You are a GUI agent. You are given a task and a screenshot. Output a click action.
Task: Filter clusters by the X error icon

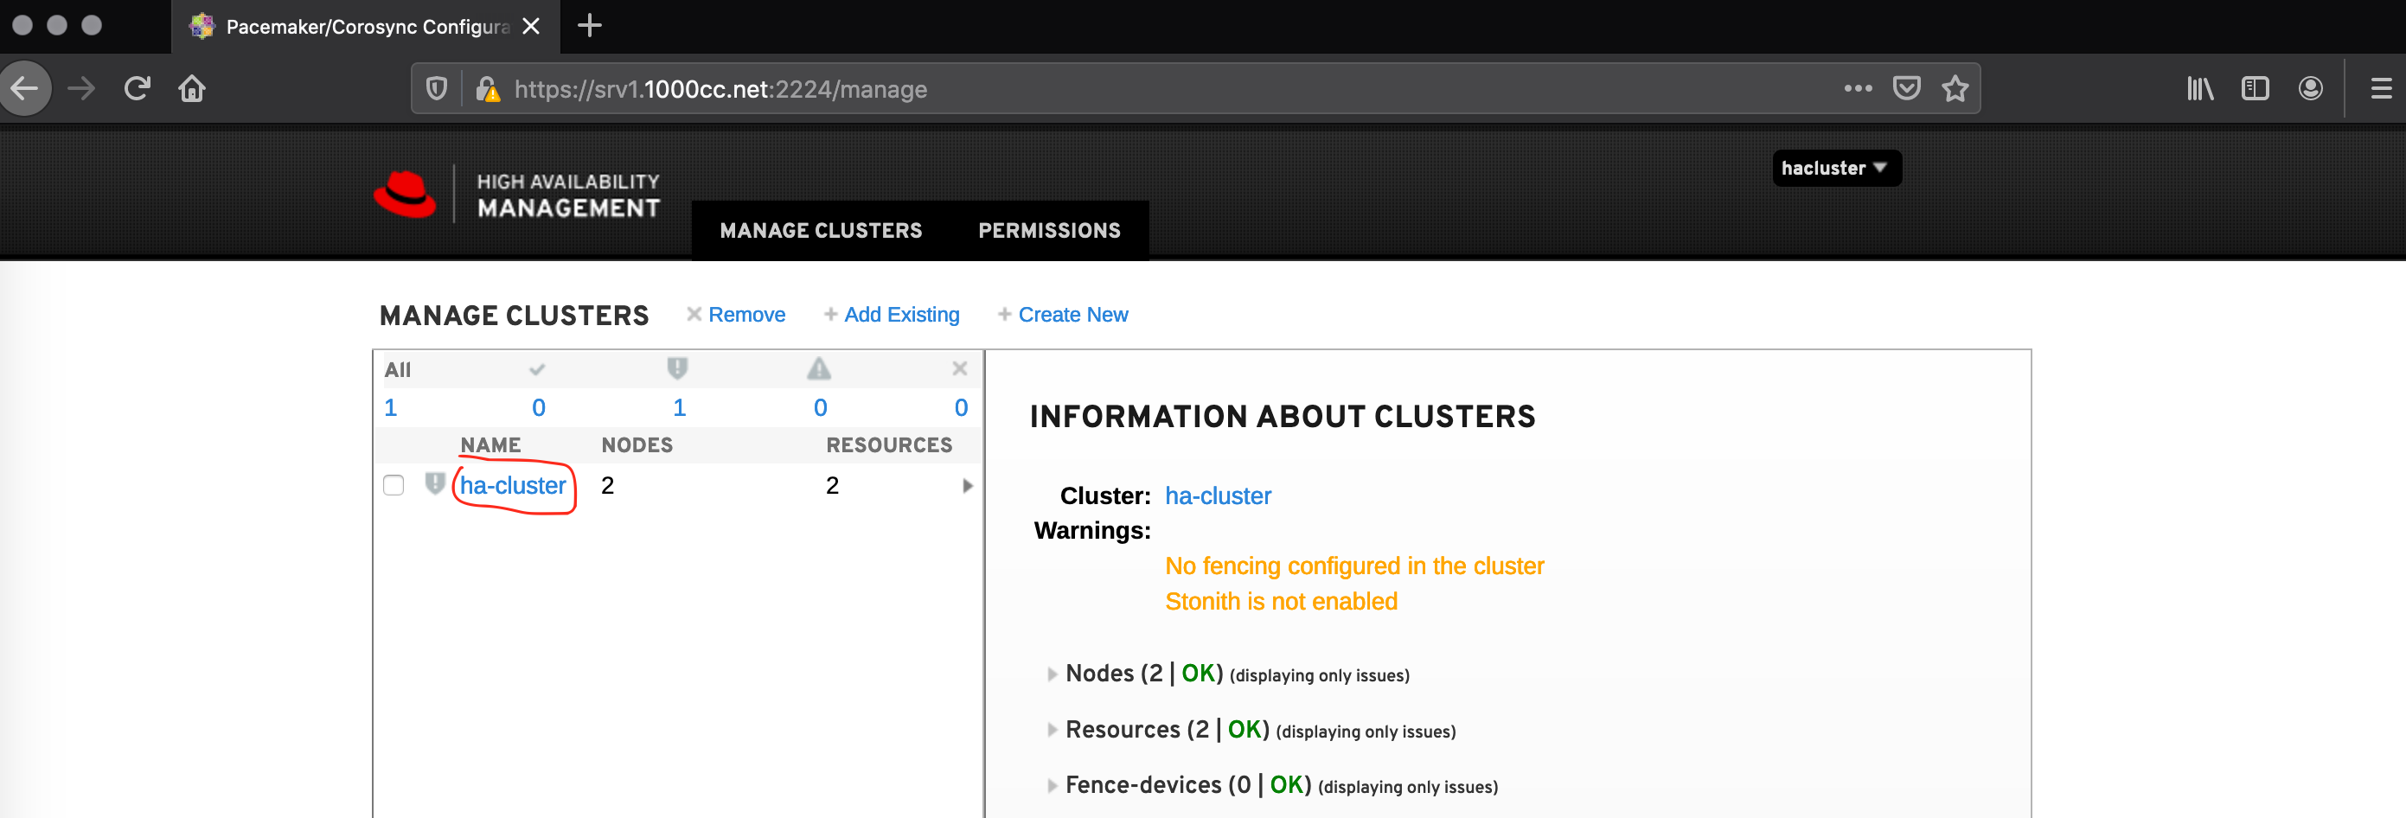point(959,367)
